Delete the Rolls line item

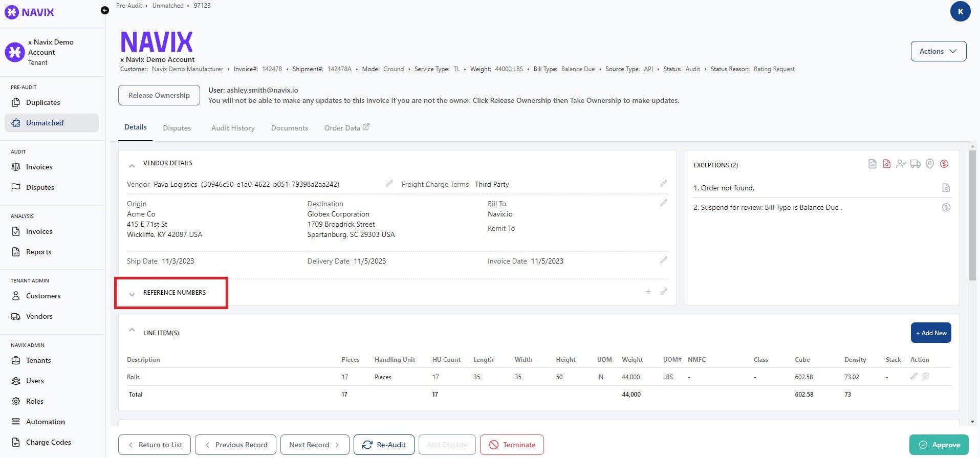pyautogui.click(x=926, y=376)
